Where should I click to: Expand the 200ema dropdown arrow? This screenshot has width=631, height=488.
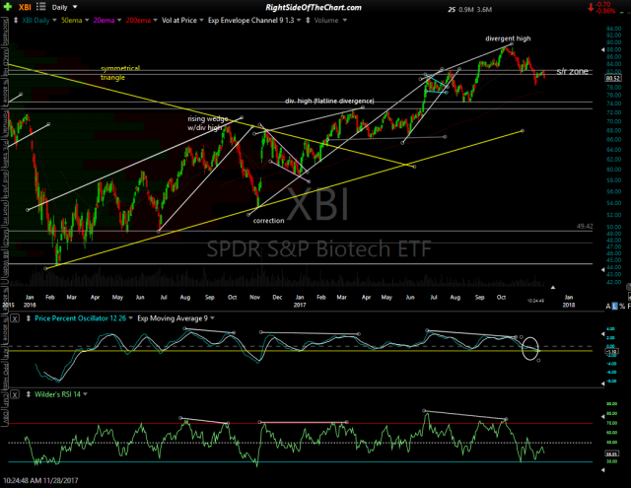click(155, 20)
